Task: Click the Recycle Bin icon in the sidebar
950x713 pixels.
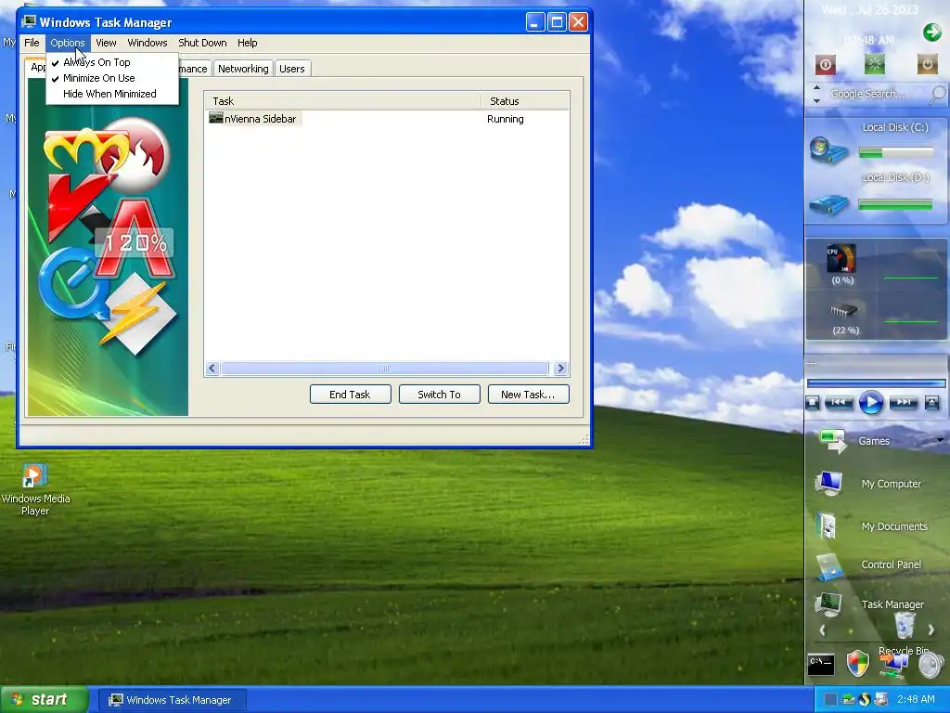Action: (x=904, y=625)
